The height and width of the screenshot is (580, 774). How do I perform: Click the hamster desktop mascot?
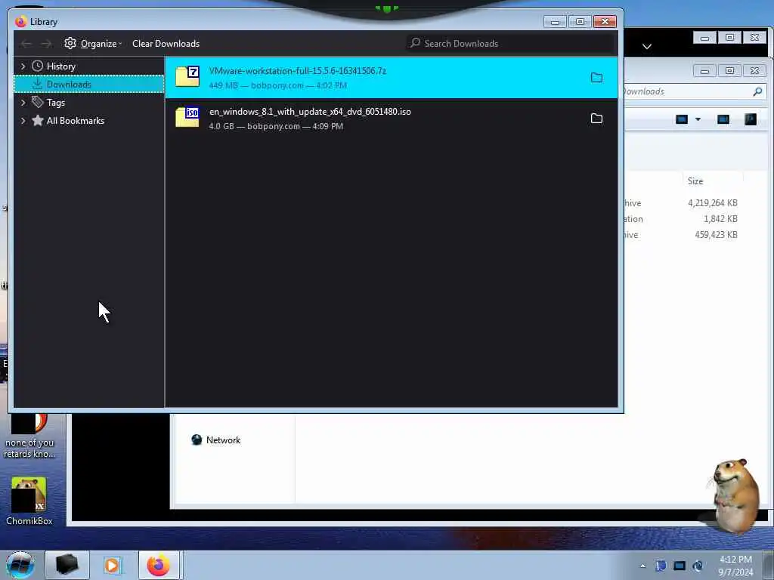[x=735, y=495]
